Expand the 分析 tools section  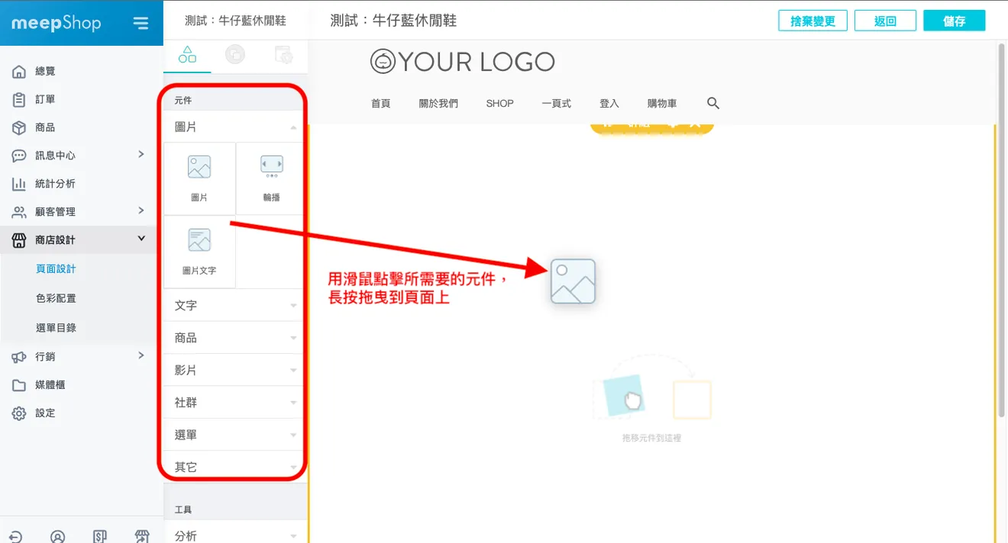234,535
